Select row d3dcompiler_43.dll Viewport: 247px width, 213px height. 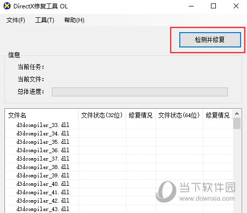(x=119, y=209)
